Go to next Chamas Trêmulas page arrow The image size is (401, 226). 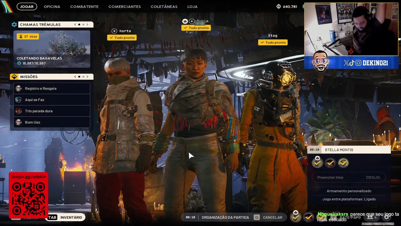[x=87, y=24]
